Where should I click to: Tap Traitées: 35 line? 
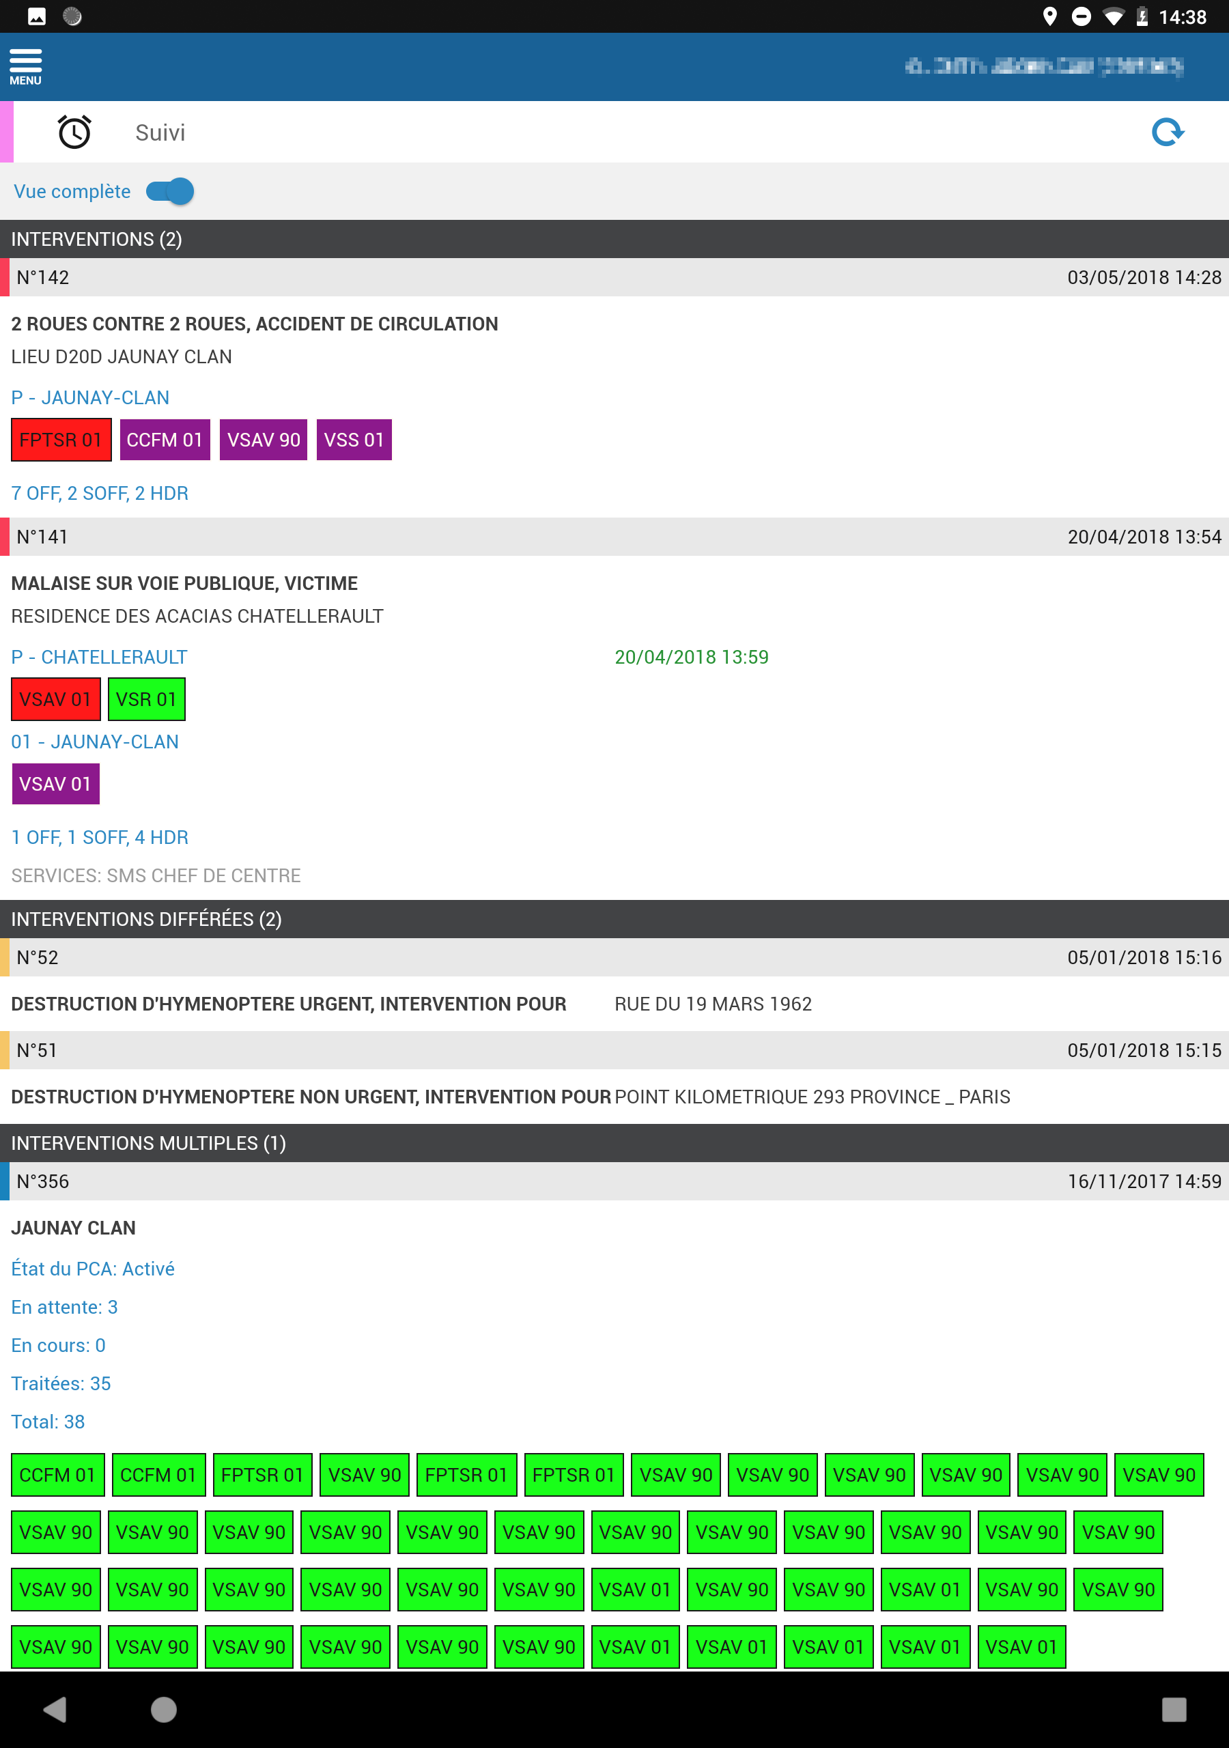point(61,1383)
